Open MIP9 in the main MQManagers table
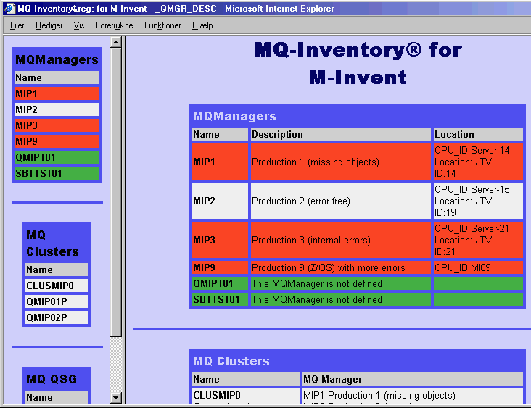Screen dimensions: 531x408 click(220, 267)
